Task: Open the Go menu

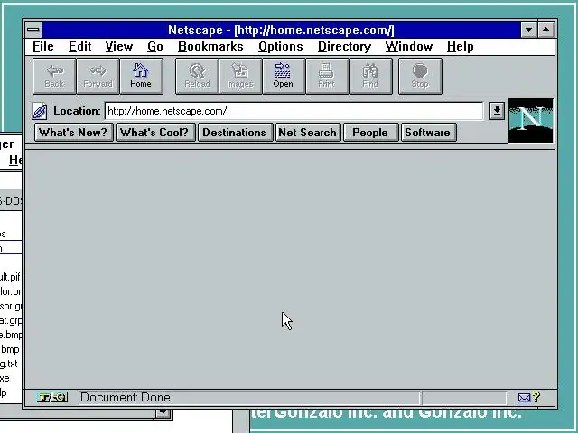Action: click(154, 46)
